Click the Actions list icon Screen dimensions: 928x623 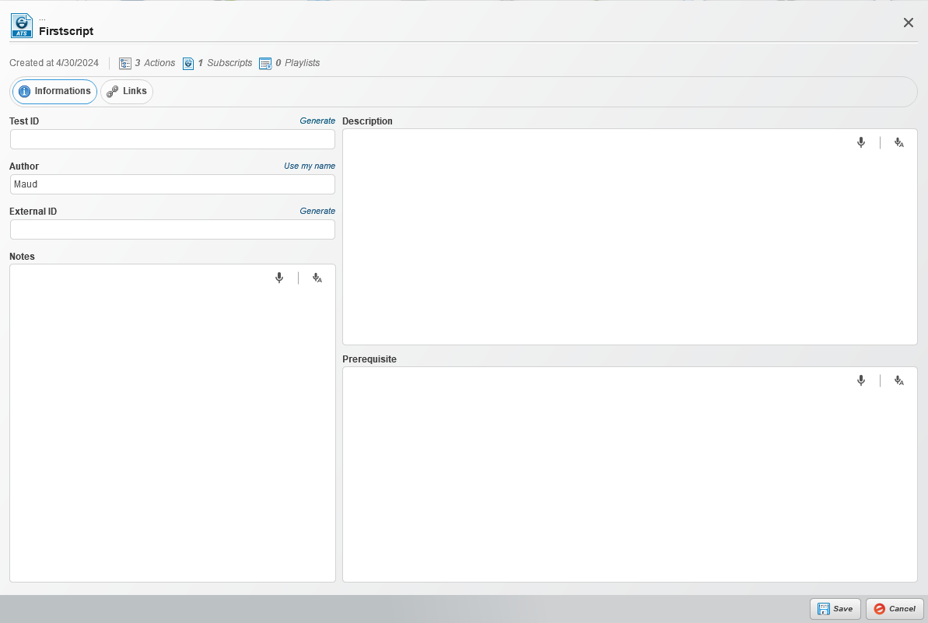pyautogui.click(x=125, y=63)
